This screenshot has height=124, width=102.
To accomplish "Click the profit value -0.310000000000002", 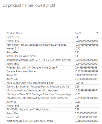I will (86, 98).
